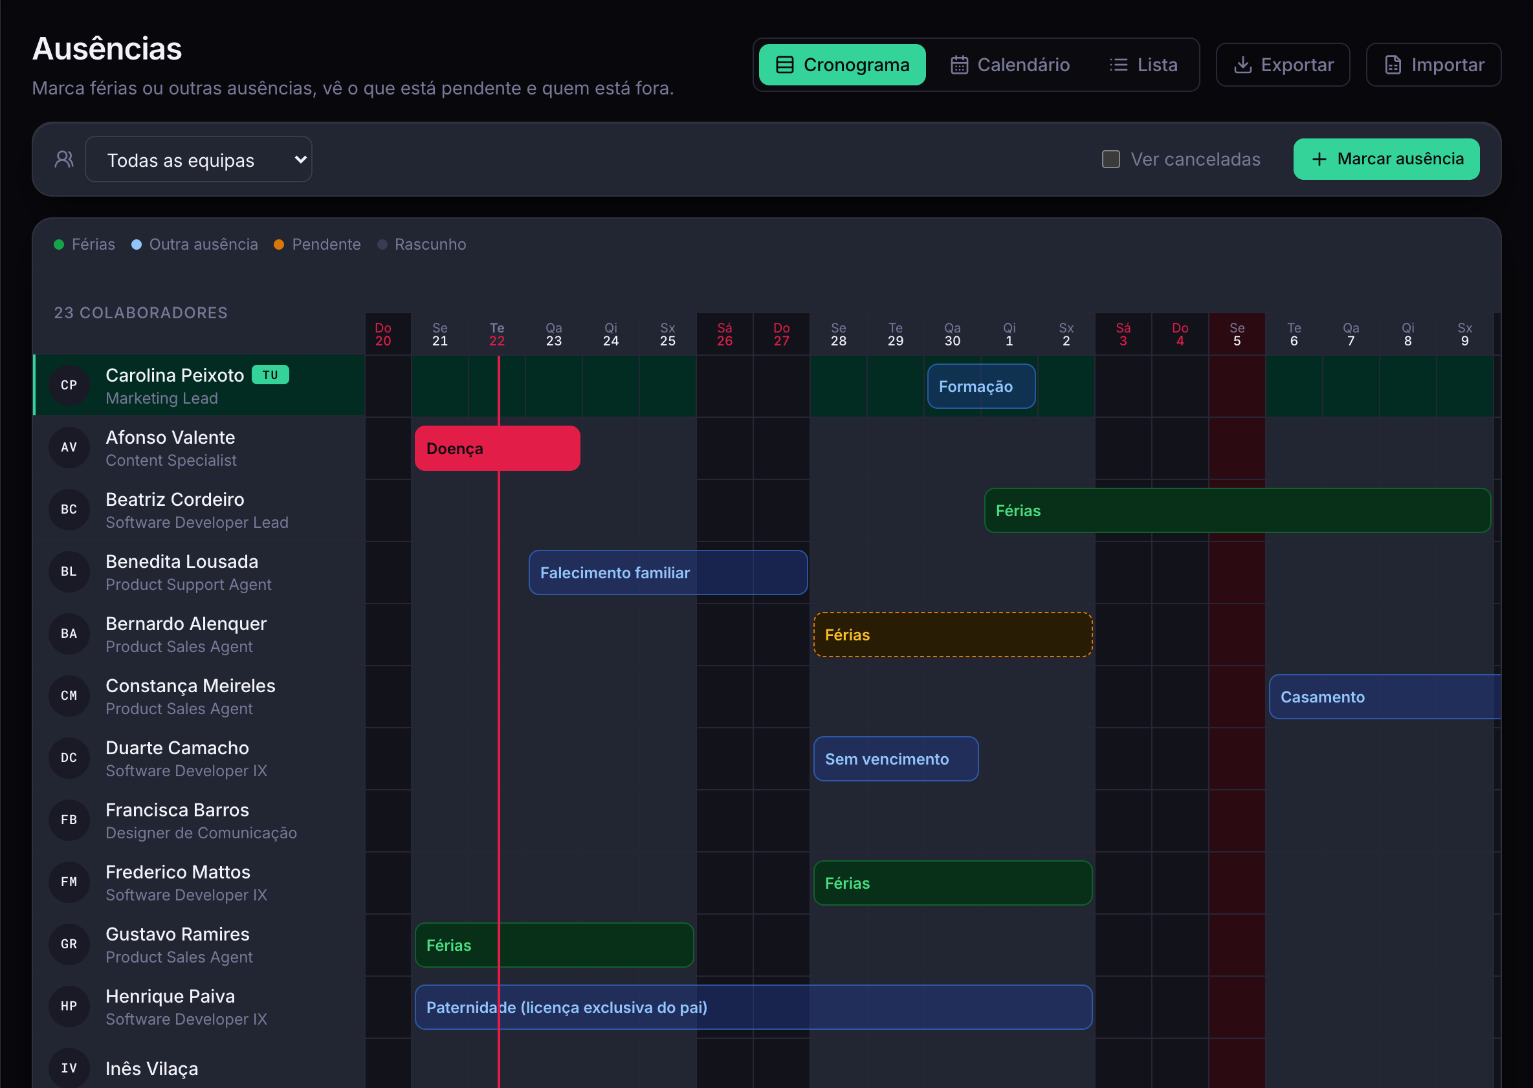The height and width of the screenshot is (1088, 1533).
Task: Click the Calendário calendar icon
Action: coord(959,65)
